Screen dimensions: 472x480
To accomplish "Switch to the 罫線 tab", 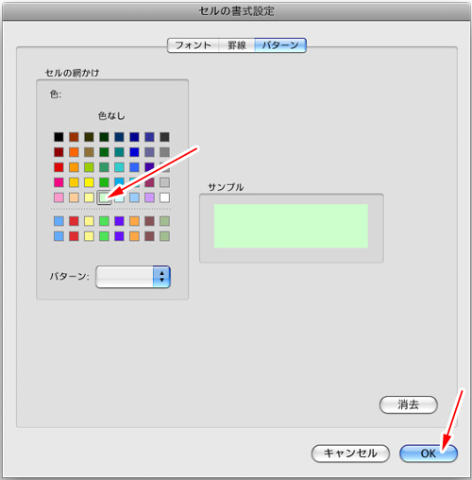I will [237, 45].
